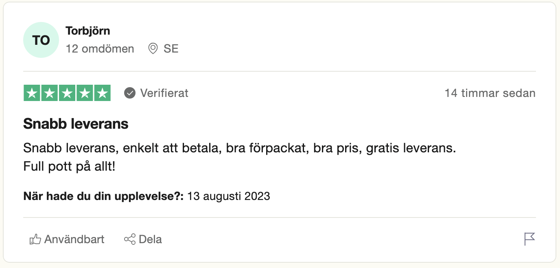This screenshot has height=268, width=560.
Task: Open the Snabb leverans review title
Action: pyautogui.click(x=76, y=124)
